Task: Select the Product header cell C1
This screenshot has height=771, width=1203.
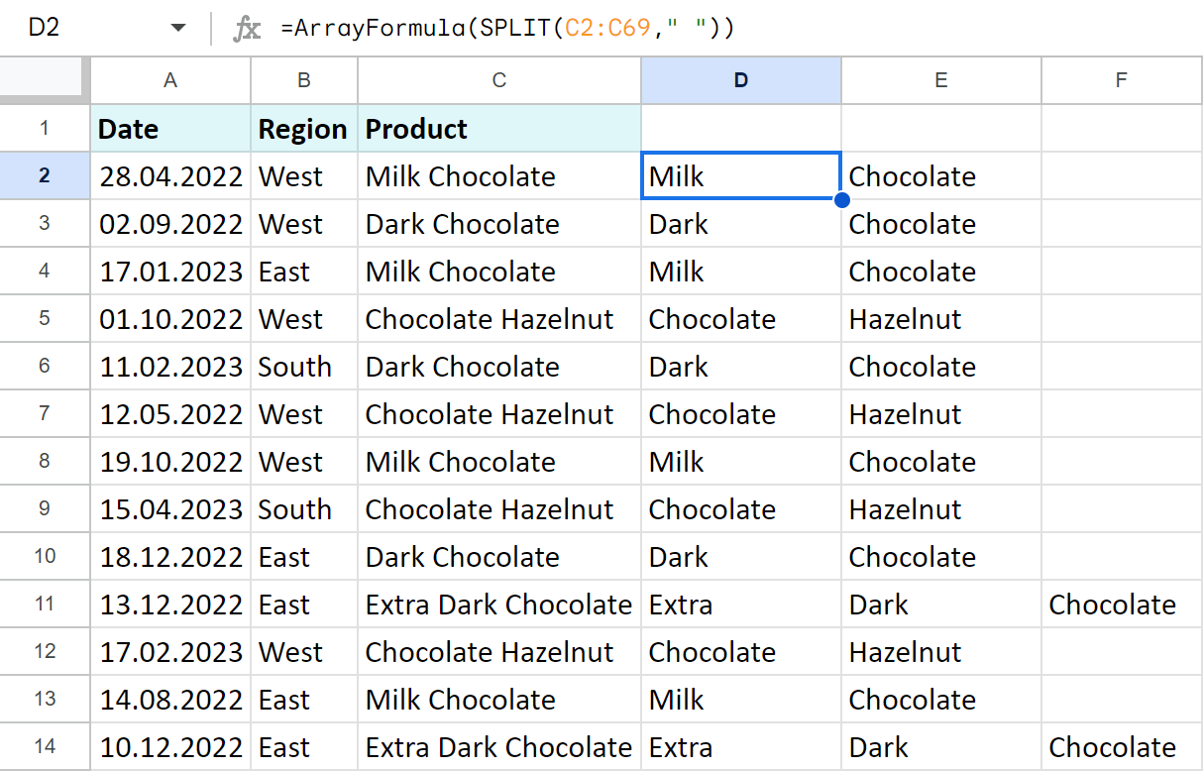Action: click(x=498, y=128)
